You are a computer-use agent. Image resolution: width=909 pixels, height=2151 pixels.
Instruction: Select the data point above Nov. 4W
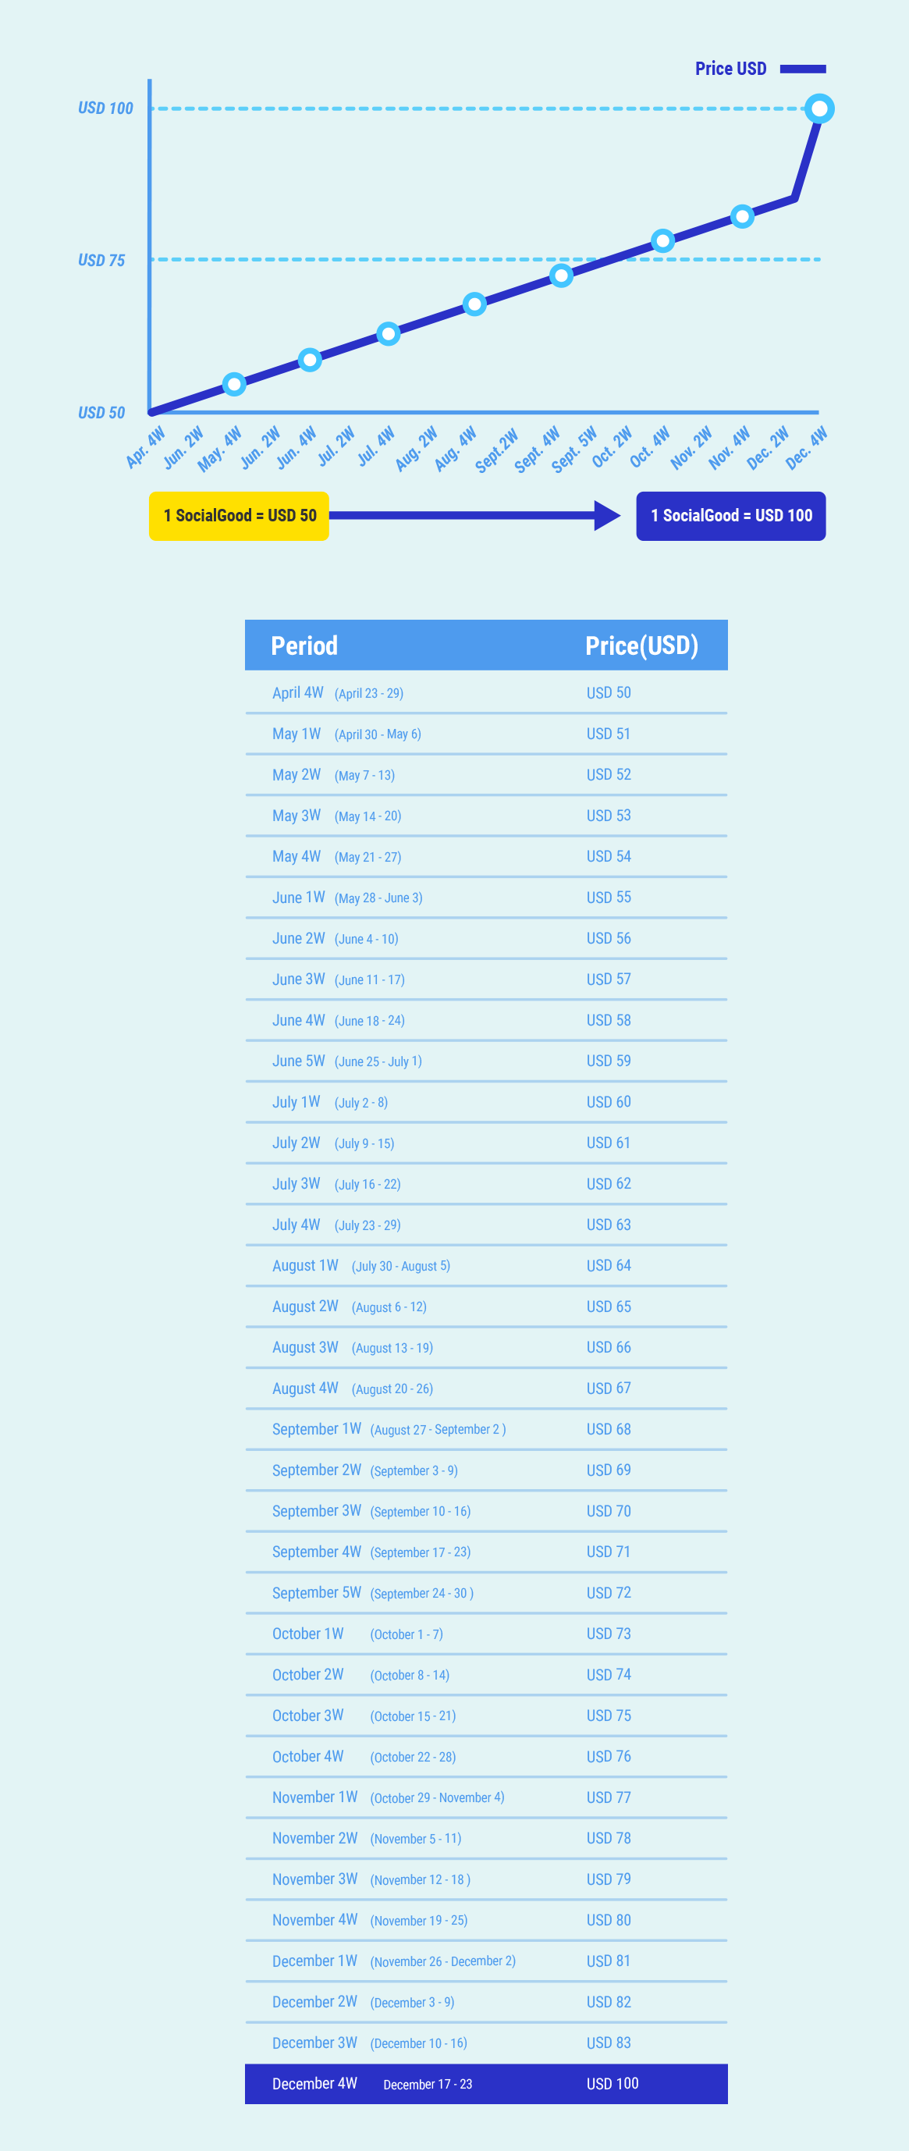(x=742, y=216)
